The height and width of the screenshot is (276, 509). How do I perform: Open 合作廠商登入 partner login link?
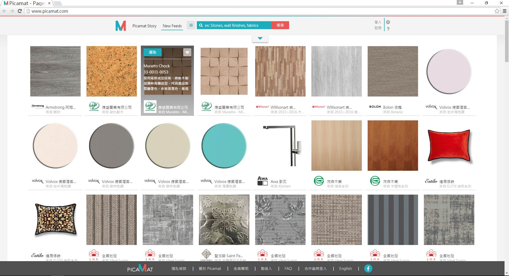pyautogui.click(x=316, y=269)
